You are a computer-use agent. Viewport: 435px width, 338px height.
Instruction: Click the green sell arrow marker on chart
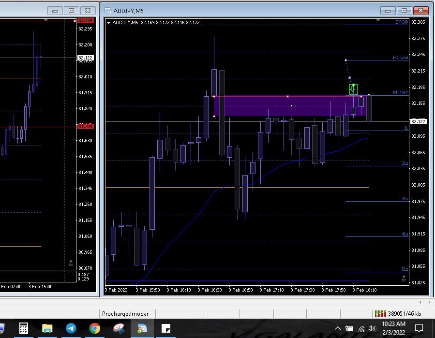[x=353, y=89]
